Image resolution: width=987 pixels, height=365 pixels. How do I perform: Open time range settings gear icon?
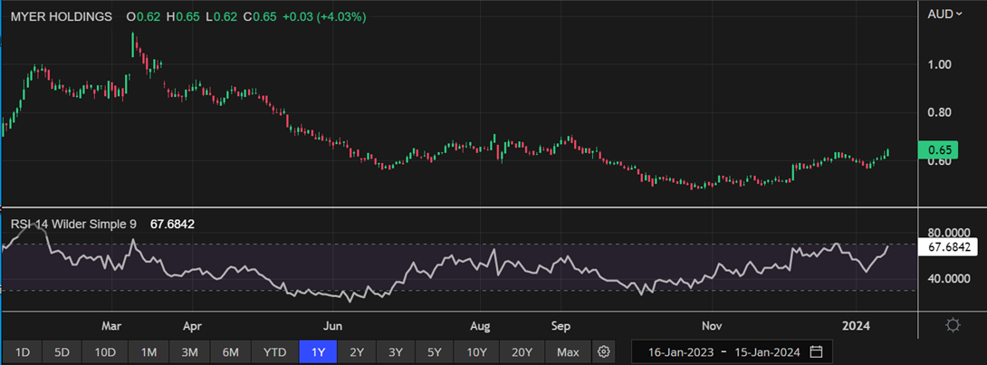(x=605, y=351)
